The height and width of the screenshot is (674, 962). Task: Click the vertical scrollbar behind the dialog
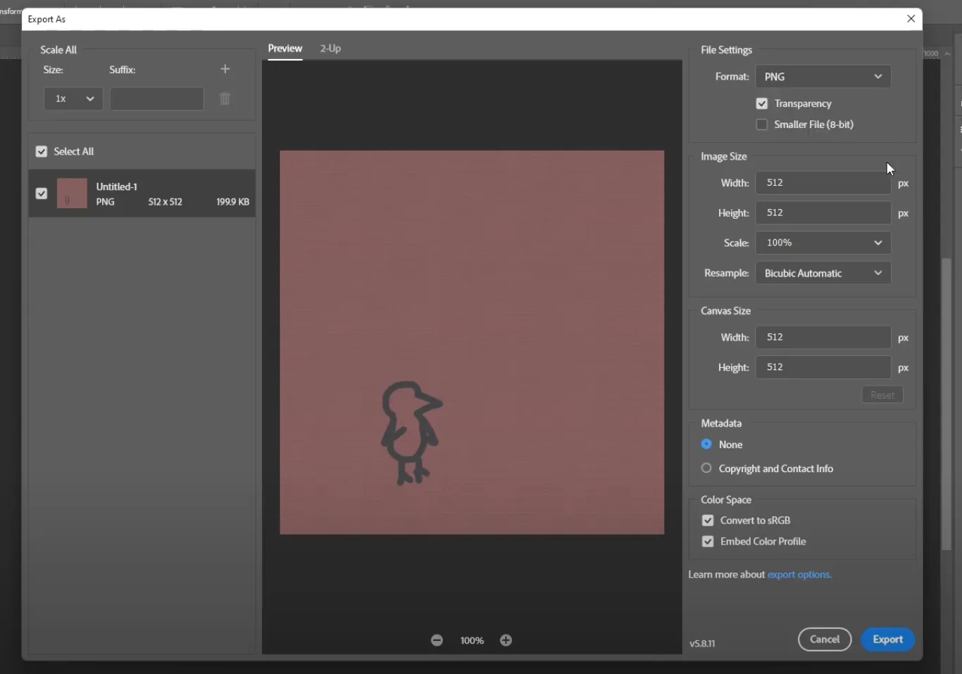[x=947, y=405]
